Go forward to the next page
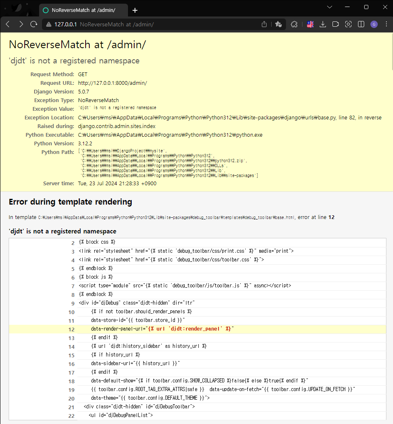Screen dimensions: 393x424 click(x=21, y=24)
